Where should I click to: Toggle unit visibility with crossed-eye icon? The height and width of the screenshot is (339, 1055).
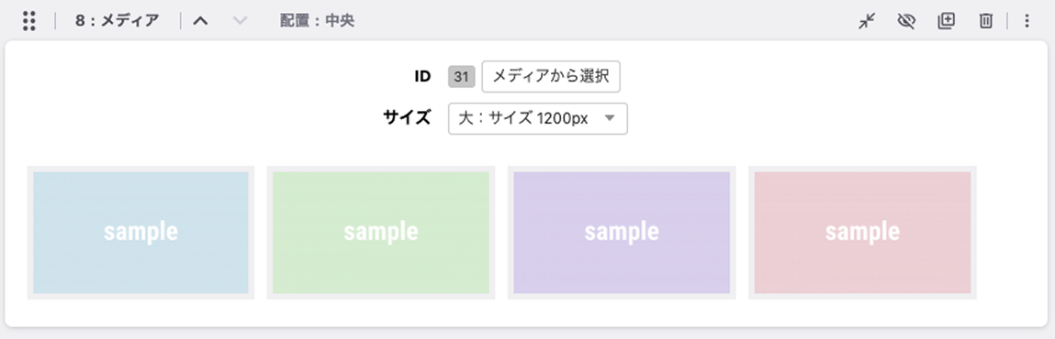click(906, 21)
